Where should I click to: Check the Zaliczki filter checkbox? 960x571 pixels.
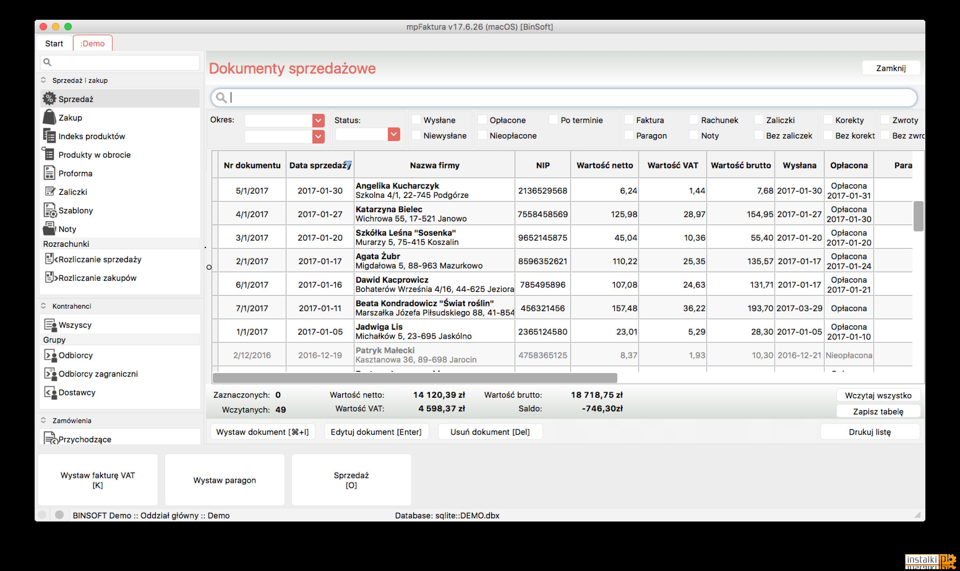pos(759,120)
